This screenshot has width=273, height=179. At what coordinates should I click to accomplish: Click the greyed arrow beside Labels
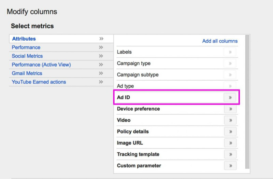[230, 52]
